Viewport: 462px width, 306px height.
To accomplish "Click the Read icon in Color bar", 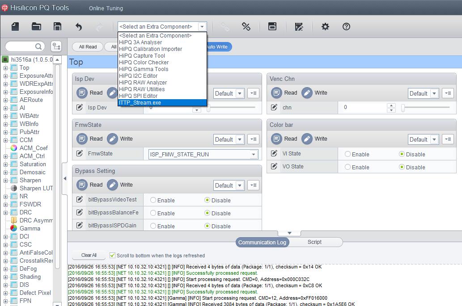I will point(276,138).
